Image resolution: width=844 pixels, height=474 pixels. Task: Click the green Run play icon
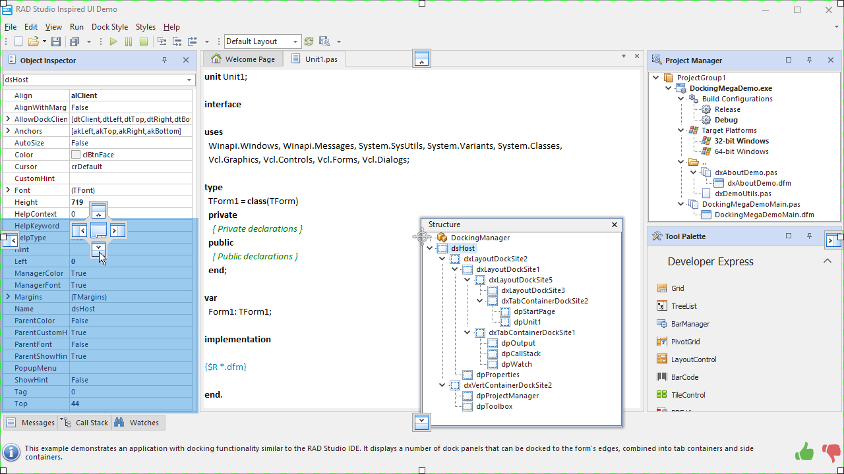[x=113, y=41]
